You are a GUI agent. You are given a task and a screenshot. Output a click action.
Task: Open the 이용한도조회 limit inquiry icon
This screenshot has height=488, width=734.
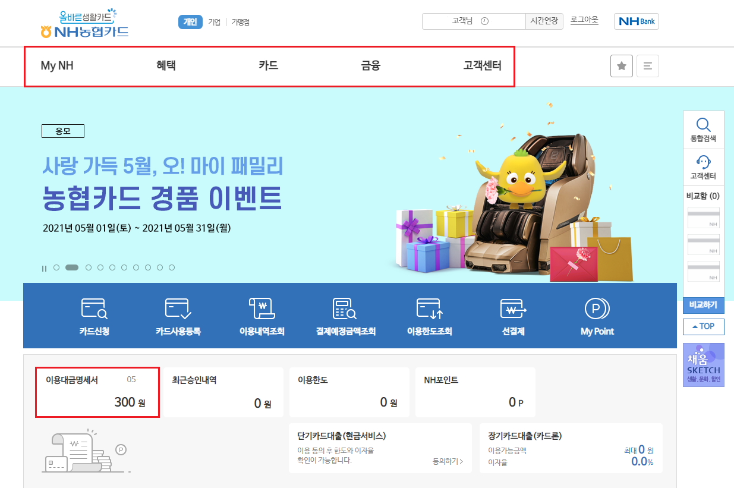click(x=429, y=317)
